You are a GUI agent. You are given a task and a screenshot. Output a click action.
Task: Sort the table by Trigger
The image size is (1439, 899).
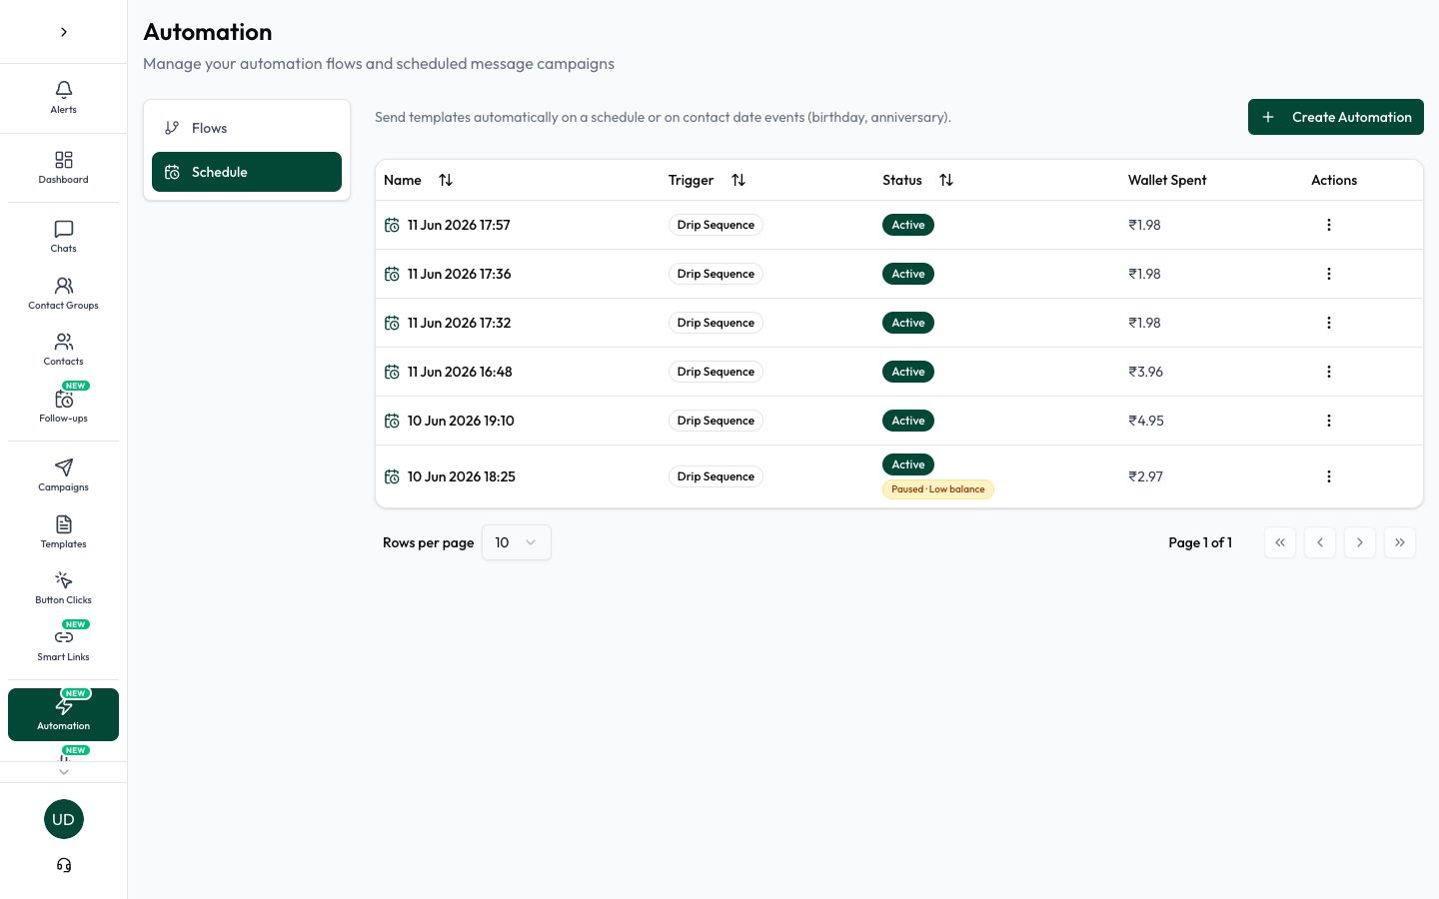pos(738,180)
